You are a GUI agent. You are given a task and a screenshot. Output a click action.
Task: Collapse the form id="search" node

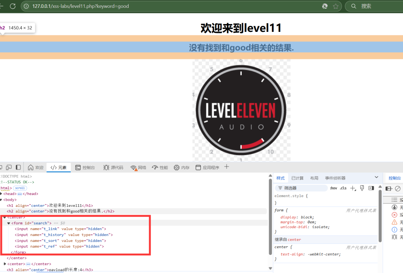click(x=9, y=223)
